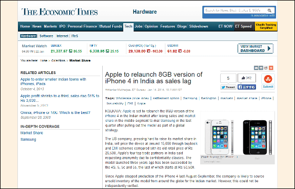The width and height of the screenshot is (295, 189).
Task: Click the EMI tag
Action: (130, 103)
